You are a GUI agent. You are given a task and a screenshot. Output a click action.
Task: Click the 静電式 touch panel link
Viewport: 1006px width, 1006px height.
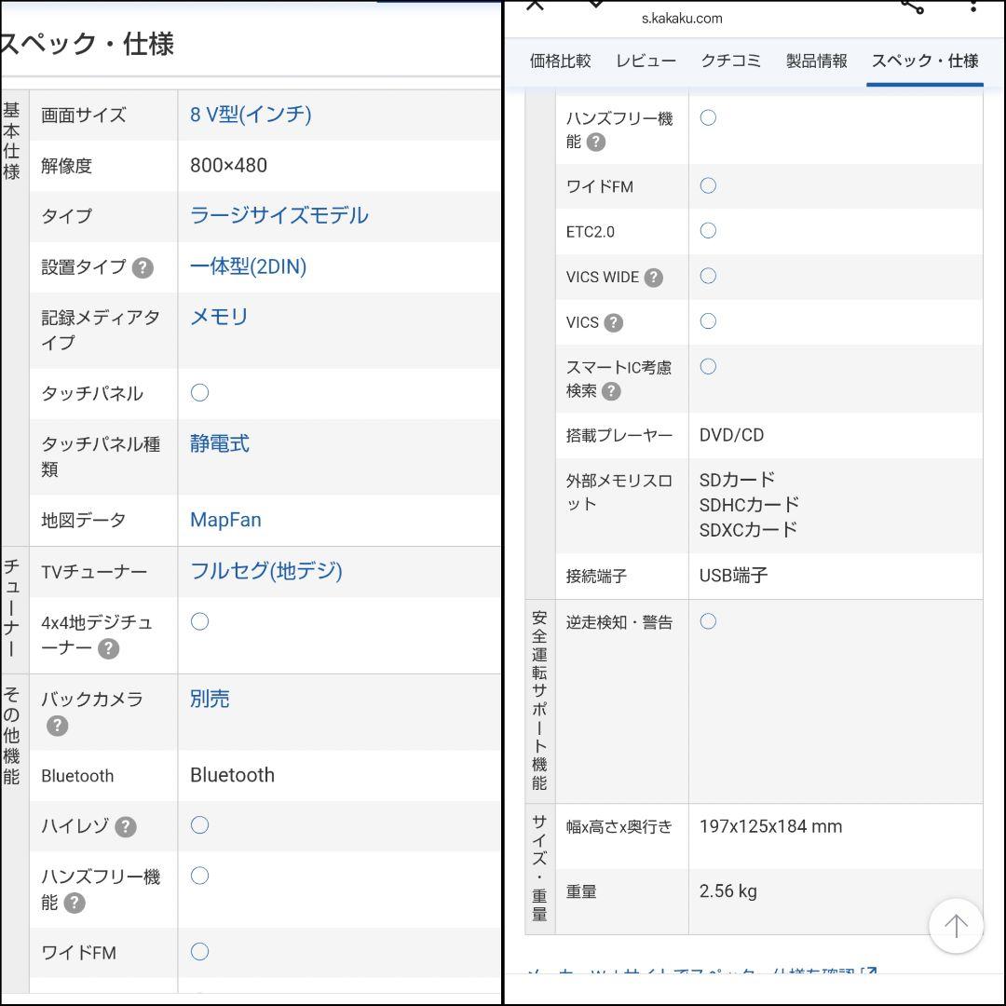click(220, 443)
